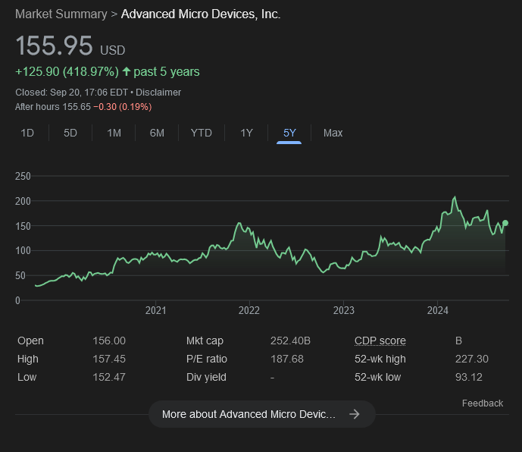Click the 2021 x-axis label
522x452 pixels.
(x=156, y=310)
